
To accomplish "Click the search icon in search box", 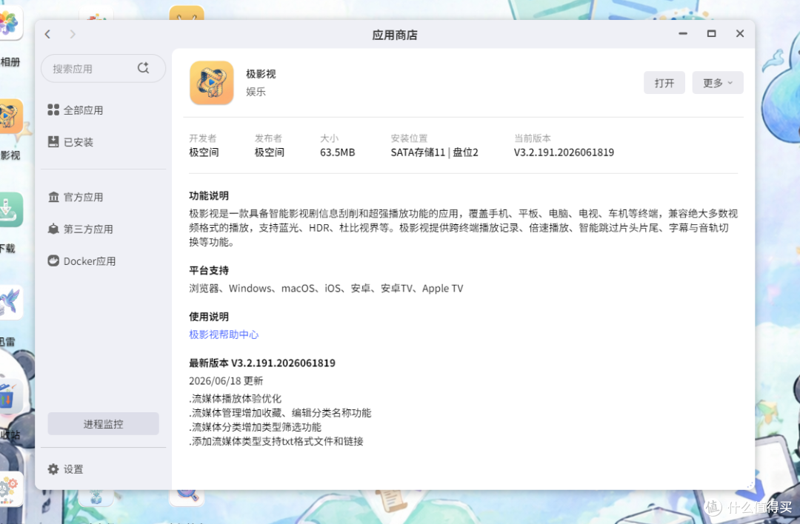I will (x=144, y=68).
